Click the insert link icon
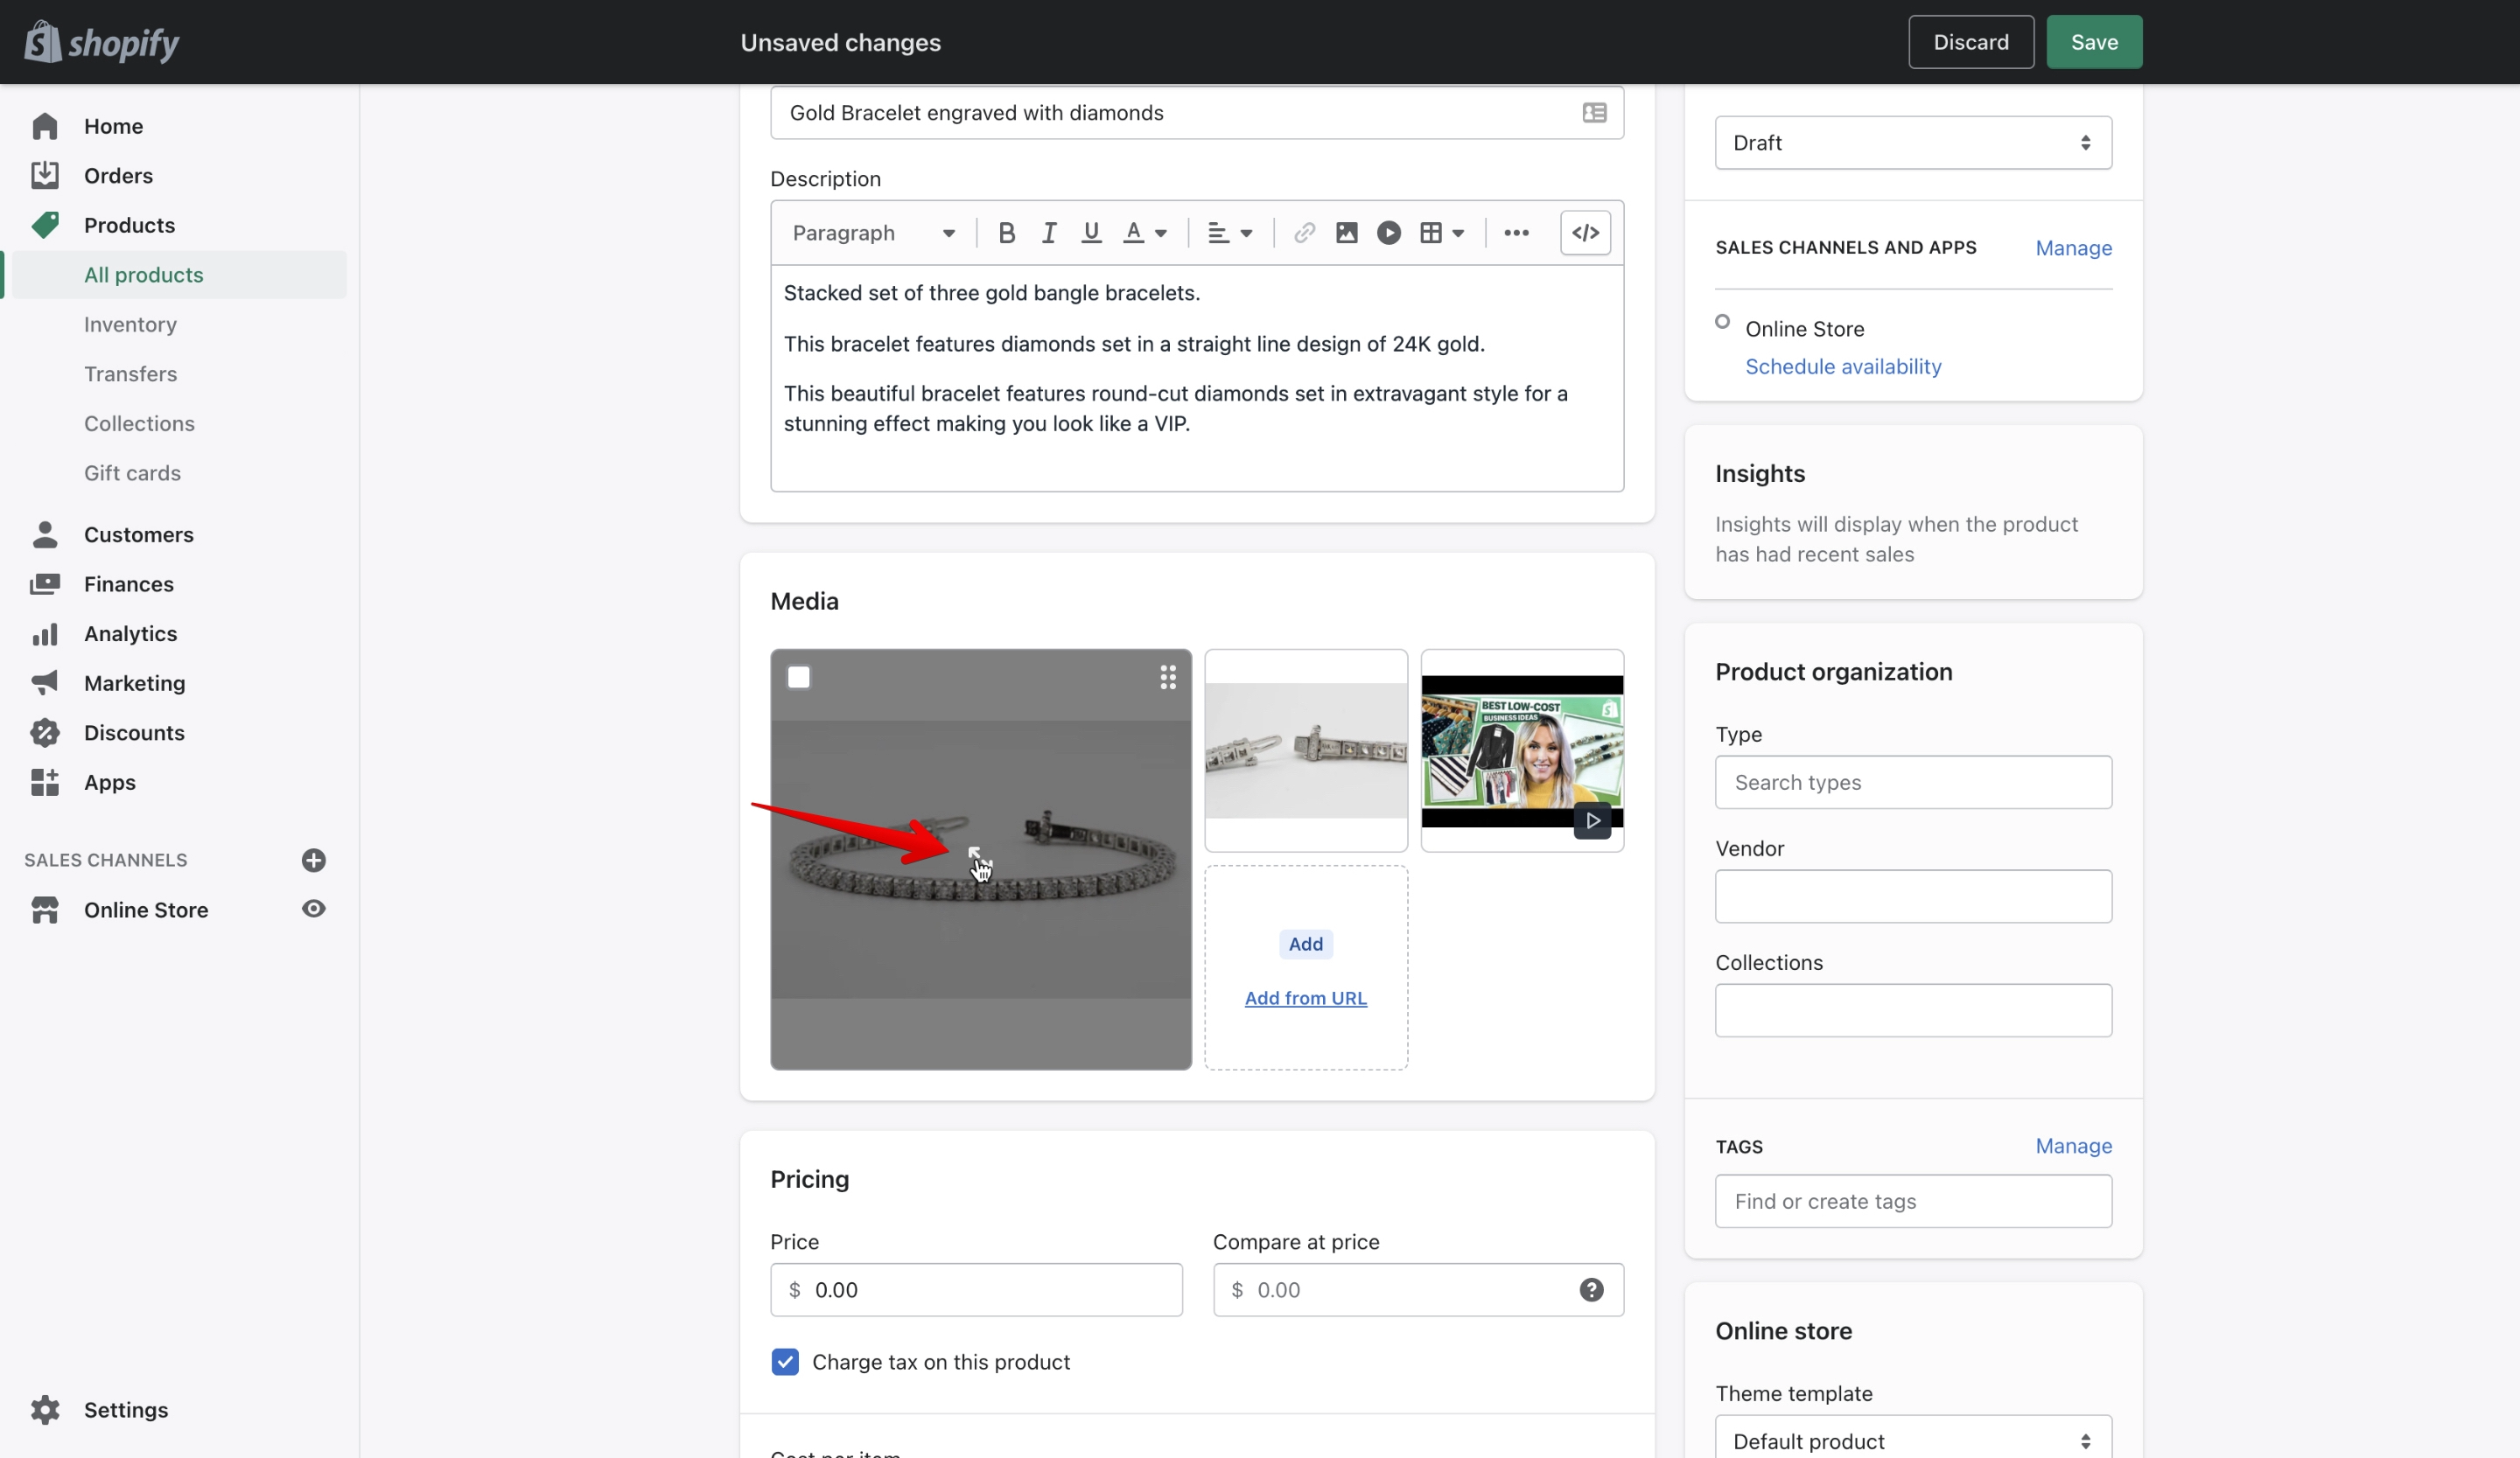The width and height of the screenshot is (2520, 1458). pos(1303,233)
